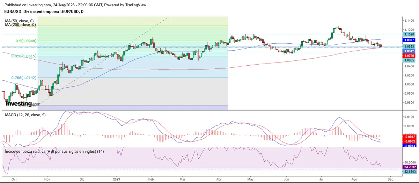The height and width of the screenshot is (183, 419).
Task: Open the MACD (12, 26, close, 9) legend
Action: [x=25, y=115]
